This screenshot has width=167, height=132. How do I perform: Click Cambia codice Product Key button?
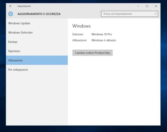92,53
